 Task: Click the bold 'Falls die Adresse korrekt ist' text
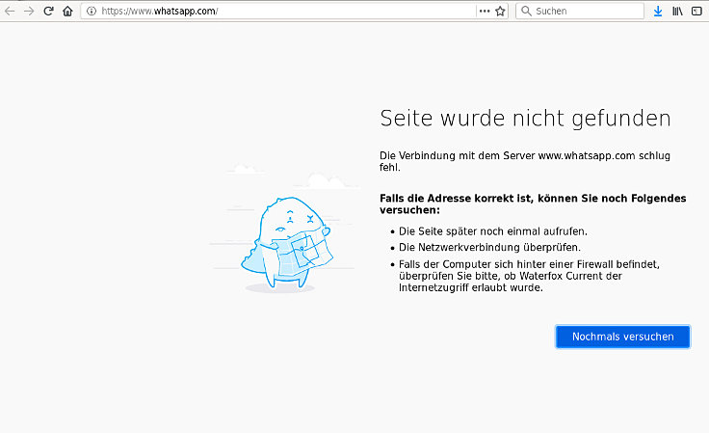(533, 204)
